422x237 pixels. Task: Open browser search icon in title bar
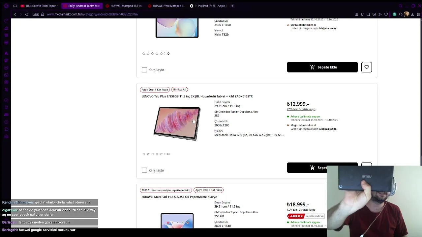(401, 6)
